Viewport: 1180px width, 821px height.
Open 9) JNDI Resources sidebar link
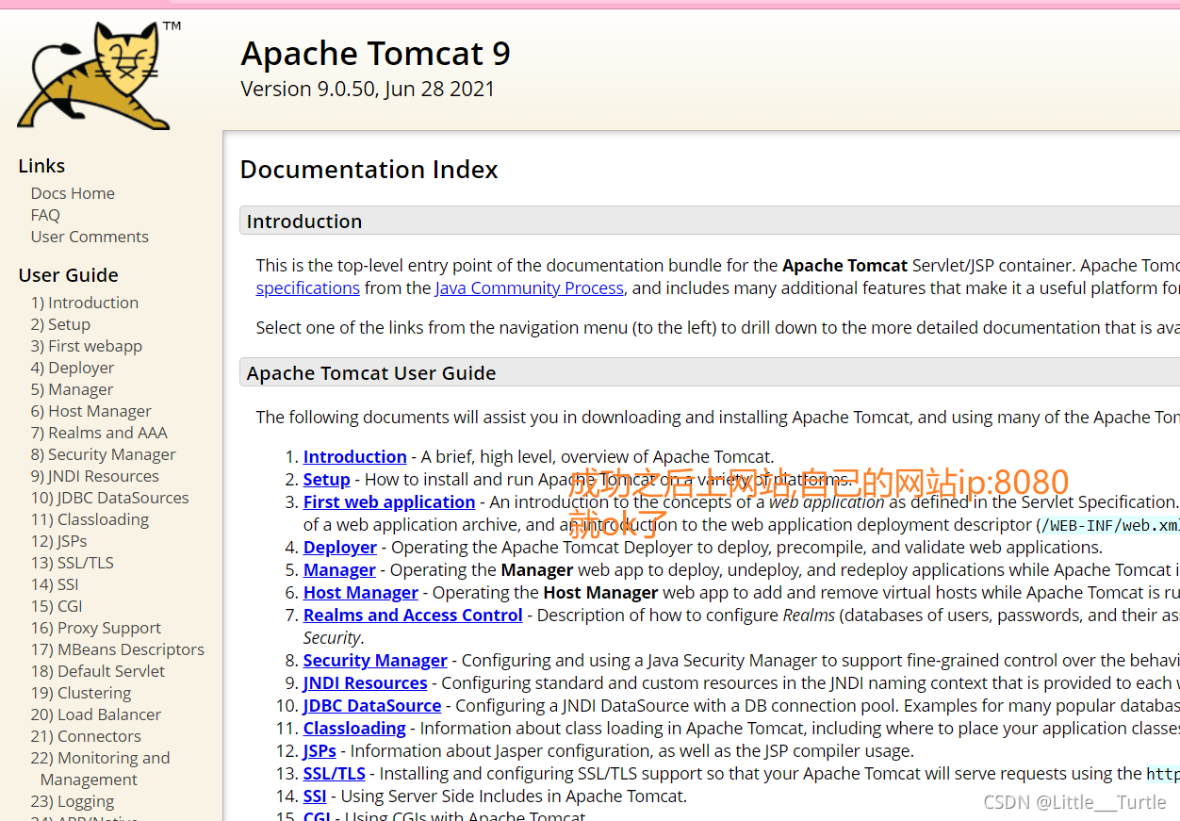(95, 476)
